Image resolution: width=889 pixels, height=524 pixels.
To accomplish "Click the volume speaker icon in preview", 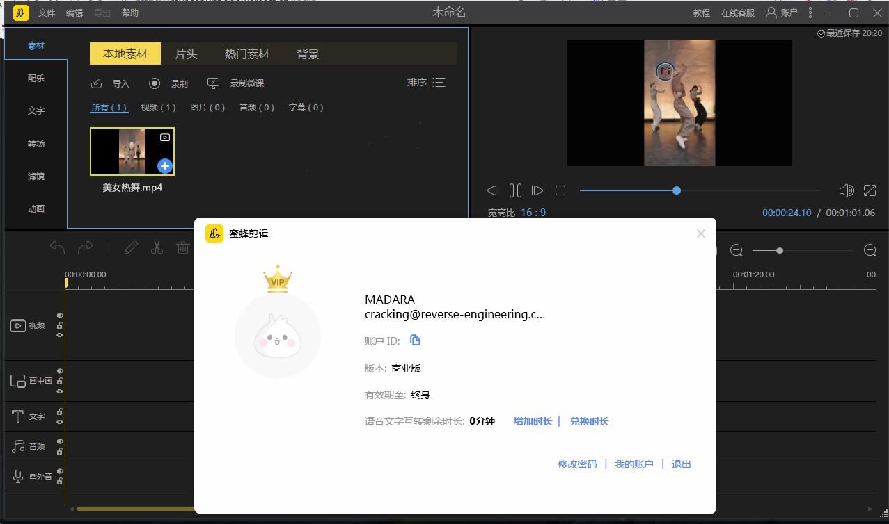I will tap(846, 190).
